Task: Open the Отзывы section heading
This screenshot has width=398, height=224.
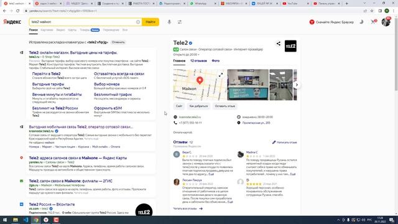Action: tap(180, 142)
